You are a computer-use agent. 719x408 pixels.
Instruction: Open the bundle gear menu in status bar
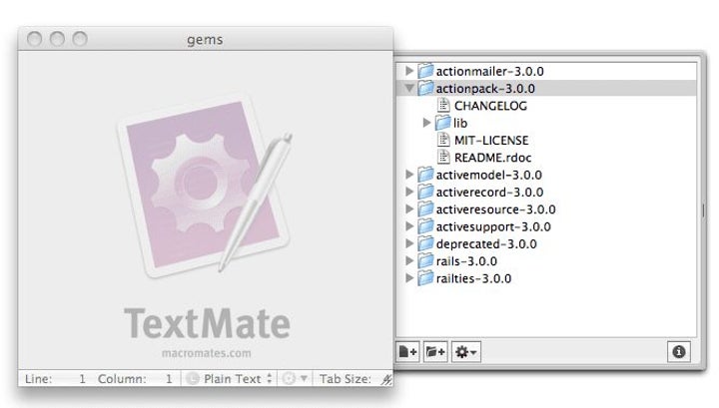294,379
